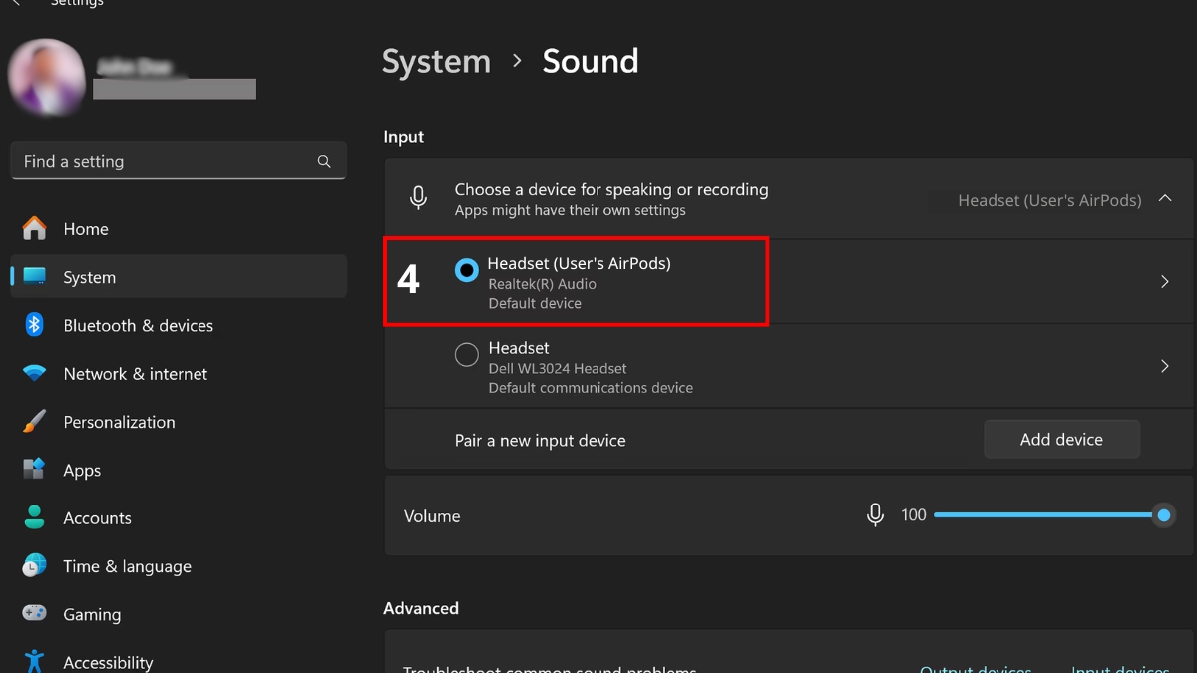Click the Bluetooth icon in sidebar

pos(35,325)
